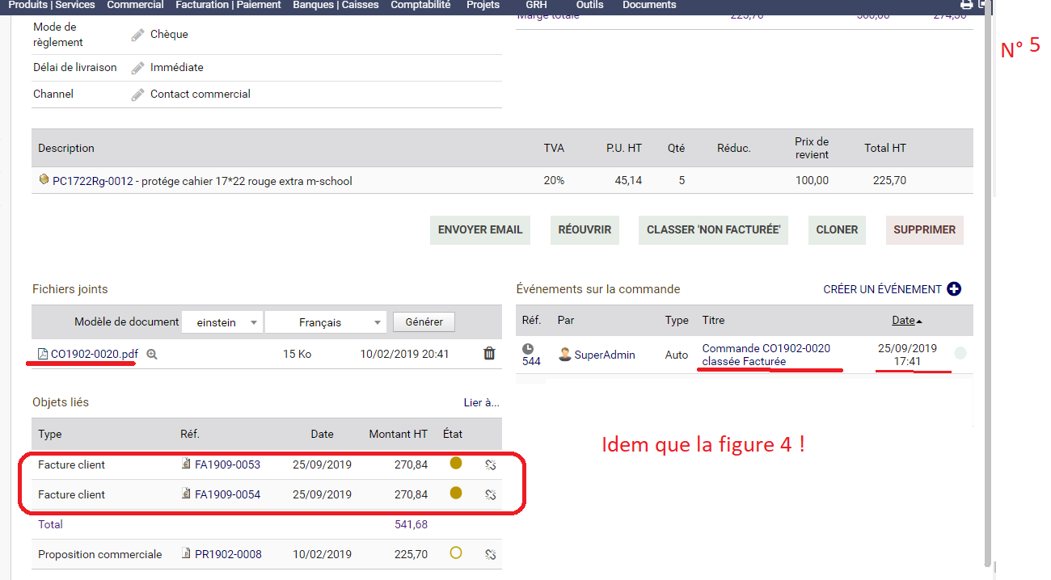
Task: Unlink invoice FA1909-0053 via chain icon
Action: [490, 464]
